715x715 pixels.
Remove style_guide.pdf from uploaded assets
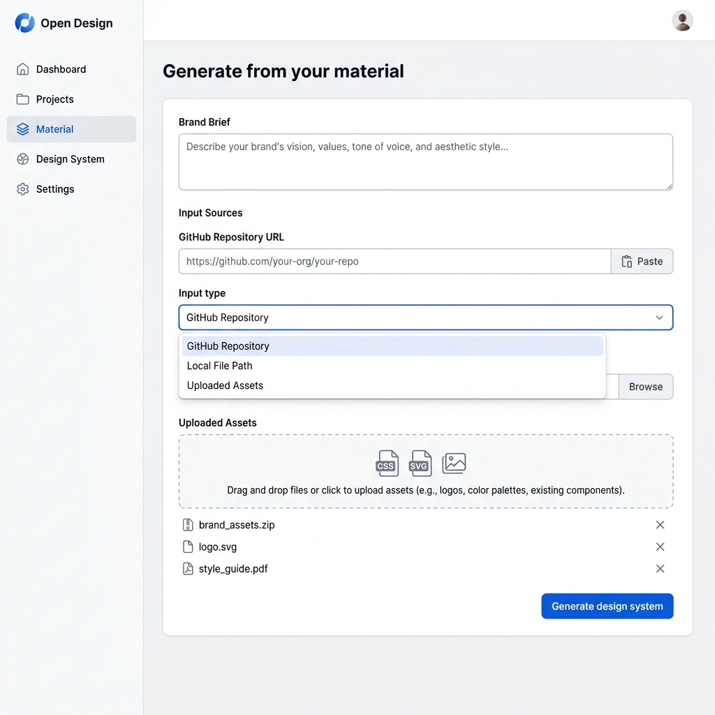click(x=660, y=568)
